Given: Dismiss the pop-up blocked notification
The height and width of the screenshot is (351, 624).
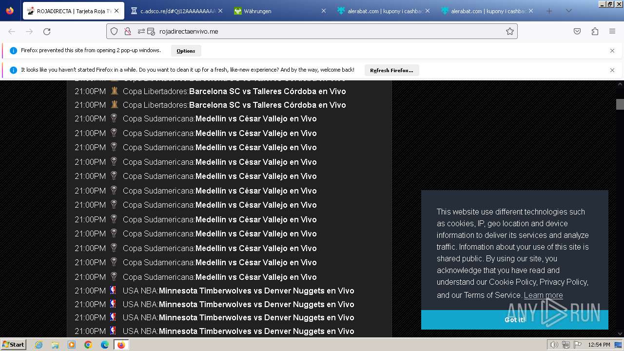Looking at the screenshot, I should coord(612,51).
